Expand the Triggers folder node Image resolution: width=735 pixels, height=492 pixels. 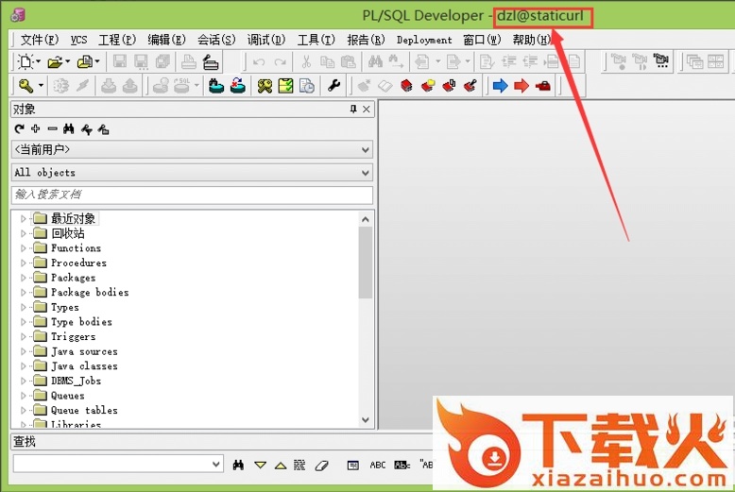pyautogui.click(x=24, y=337)
